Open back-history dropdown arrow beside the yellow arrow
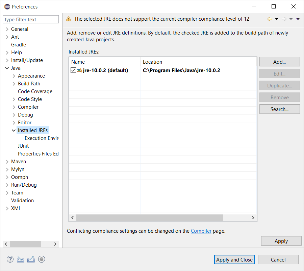This screenshot has height=271, width=304. (x=277, y=19)
